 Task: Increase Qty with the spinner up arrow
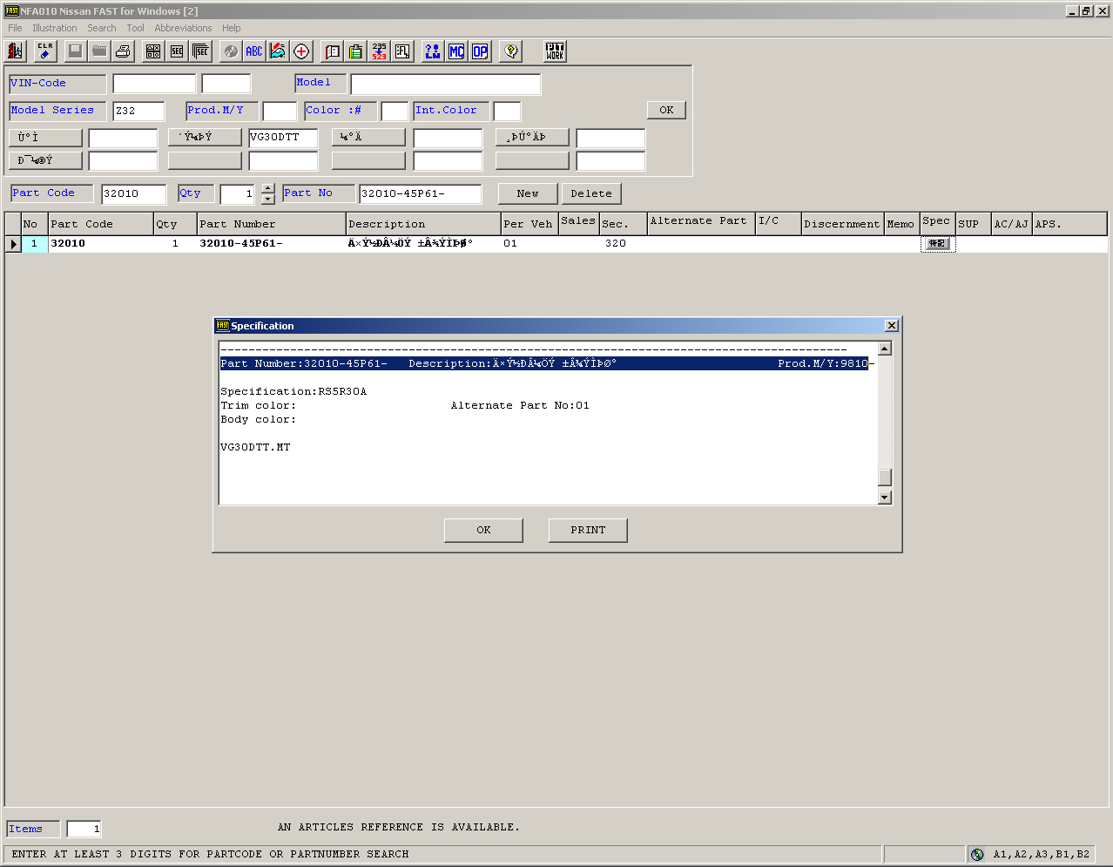click(268, 188)
